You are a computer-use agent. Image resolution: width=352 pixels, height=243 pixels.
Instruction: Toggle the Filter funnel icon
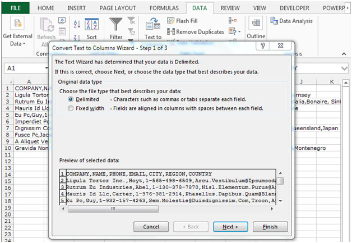[x=116, y=24]
